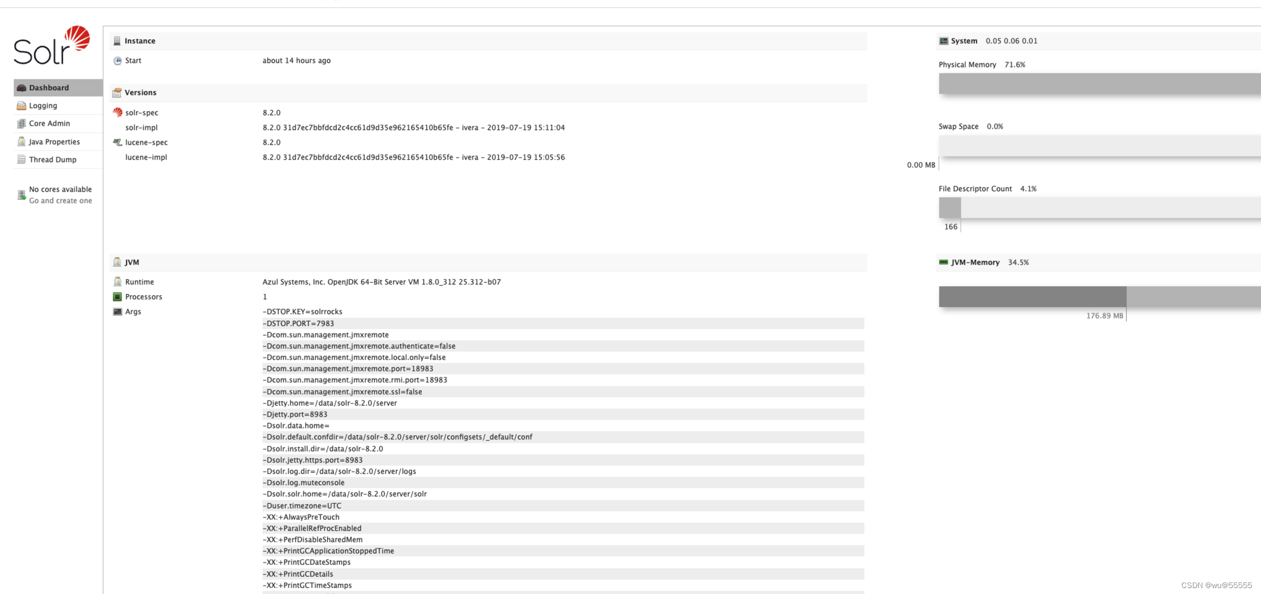The height and width of the screenshot is (594, 1261).
Task: Click the JVM-Memory RAM icon
Action: [x=943, y=262]
